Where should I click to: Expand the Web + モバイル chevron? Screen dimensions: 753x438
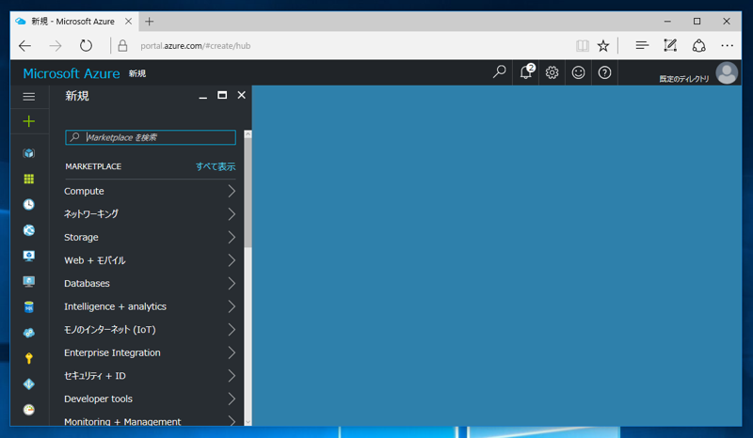click(232, 260)
